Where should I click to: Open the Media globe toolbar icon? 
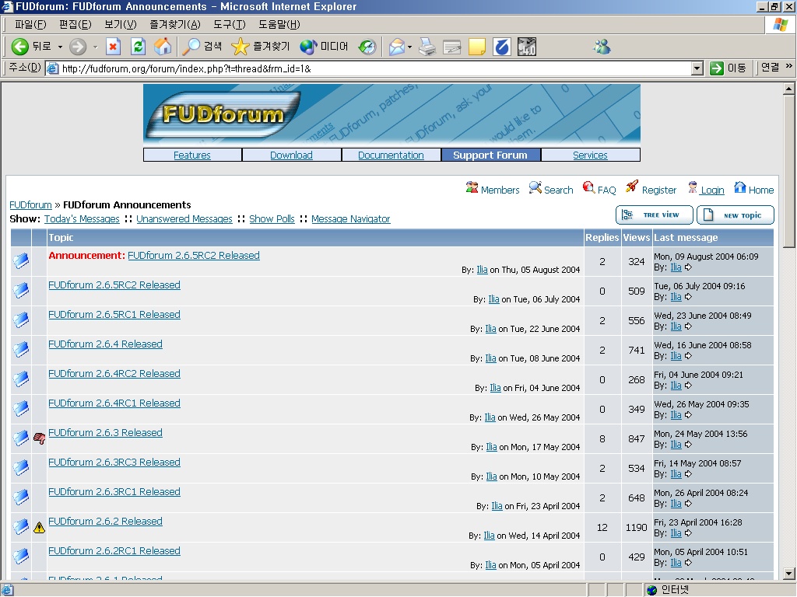(307, 47)
